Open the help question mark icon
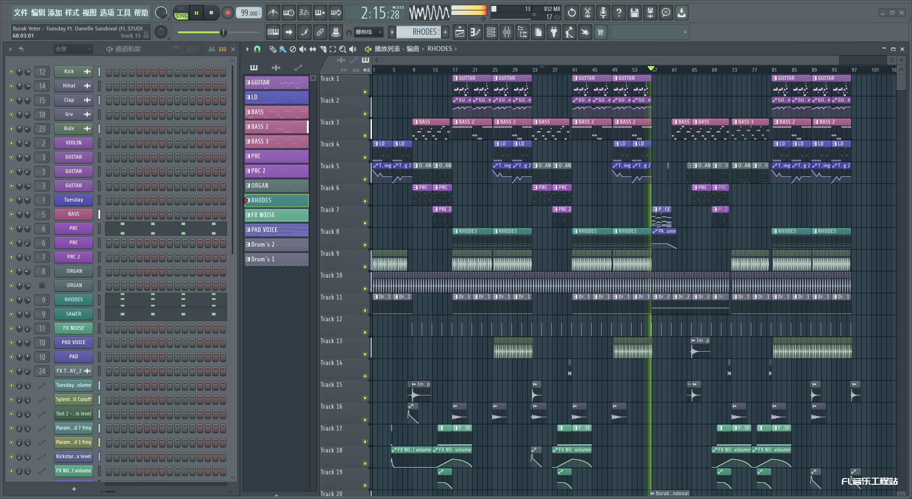Image resolution: width=912 pixels, height=499 pixels. 619,13
